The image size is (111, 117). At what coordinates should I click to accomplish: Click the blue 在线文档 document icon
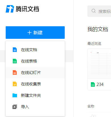coord(15,50)
